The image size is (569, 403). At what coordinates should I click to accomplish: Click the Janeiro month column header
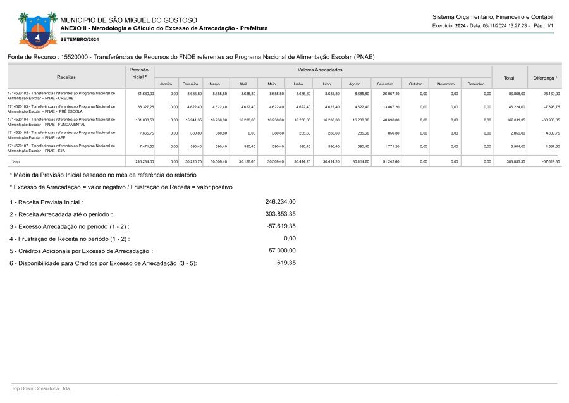tap(166, 84)
